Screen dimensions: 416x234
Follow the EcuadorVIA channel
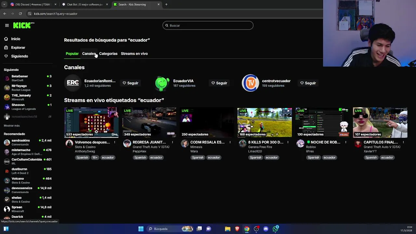(219, 83)
